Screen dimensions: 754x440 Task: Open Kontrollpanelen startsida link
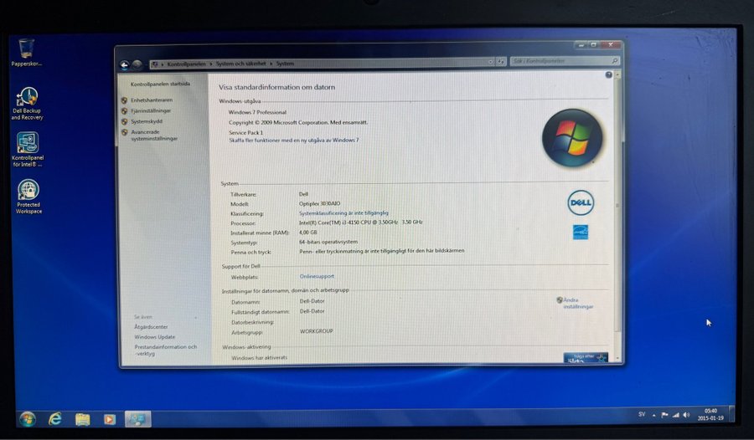[160, 84]
